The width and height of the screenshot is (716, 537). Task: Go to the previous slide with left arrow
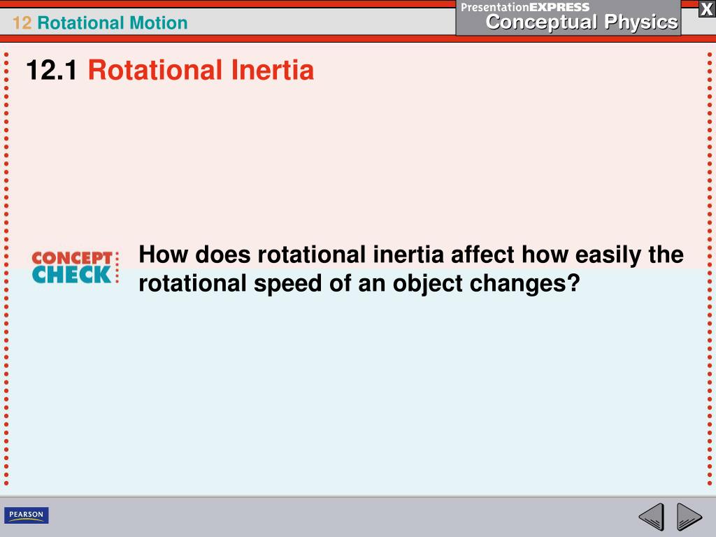coord(652,517)
